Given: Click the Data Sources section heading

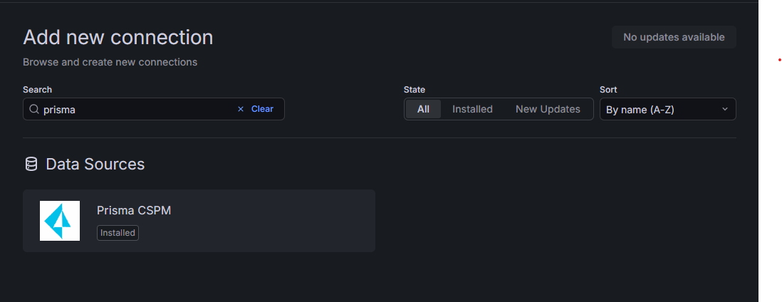Looking at the screenshot, I should (95, 165).
